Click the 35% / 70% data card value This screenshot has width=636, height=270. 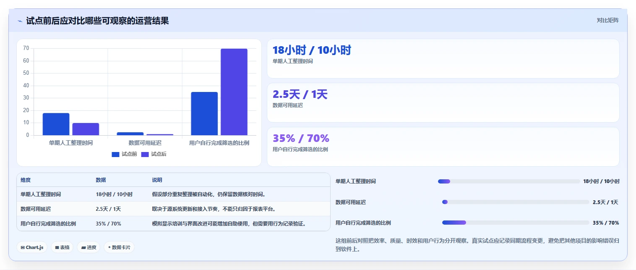point(301,138)
